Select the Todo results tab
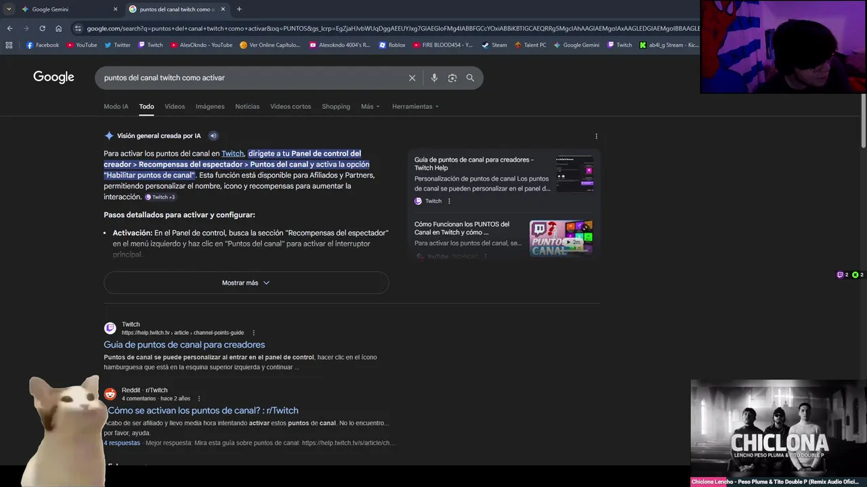867x487 pixels. tap(146, 106)
